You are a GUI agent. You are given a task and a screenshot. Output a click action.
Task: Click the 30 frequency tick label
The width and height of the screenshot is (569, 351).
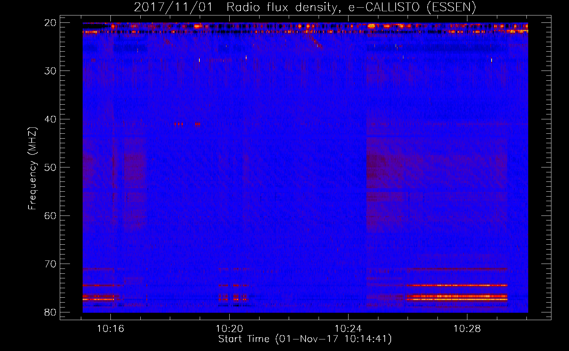pos(51,71)
